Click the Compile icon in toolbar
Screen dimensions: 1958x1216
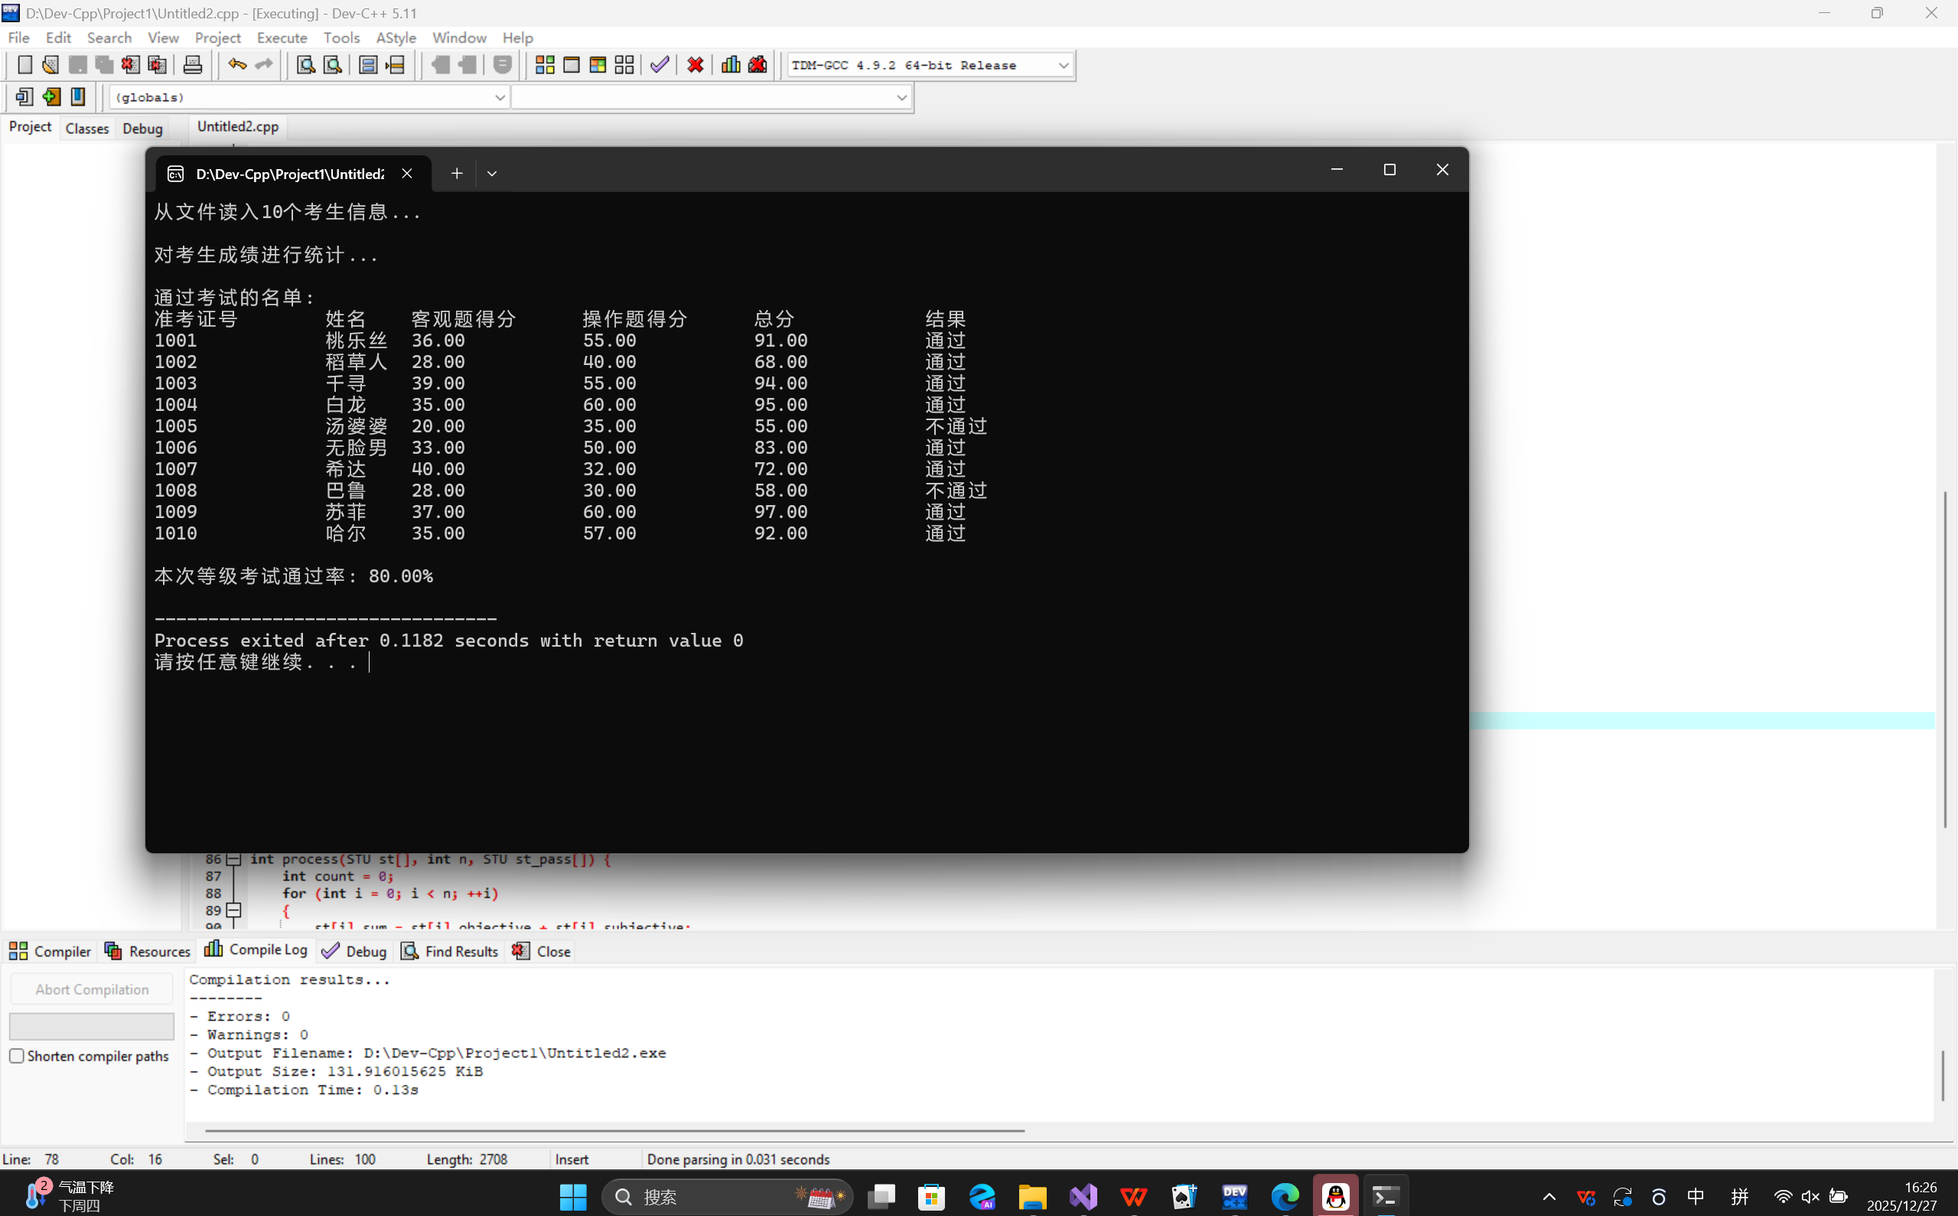pos(544,65)
